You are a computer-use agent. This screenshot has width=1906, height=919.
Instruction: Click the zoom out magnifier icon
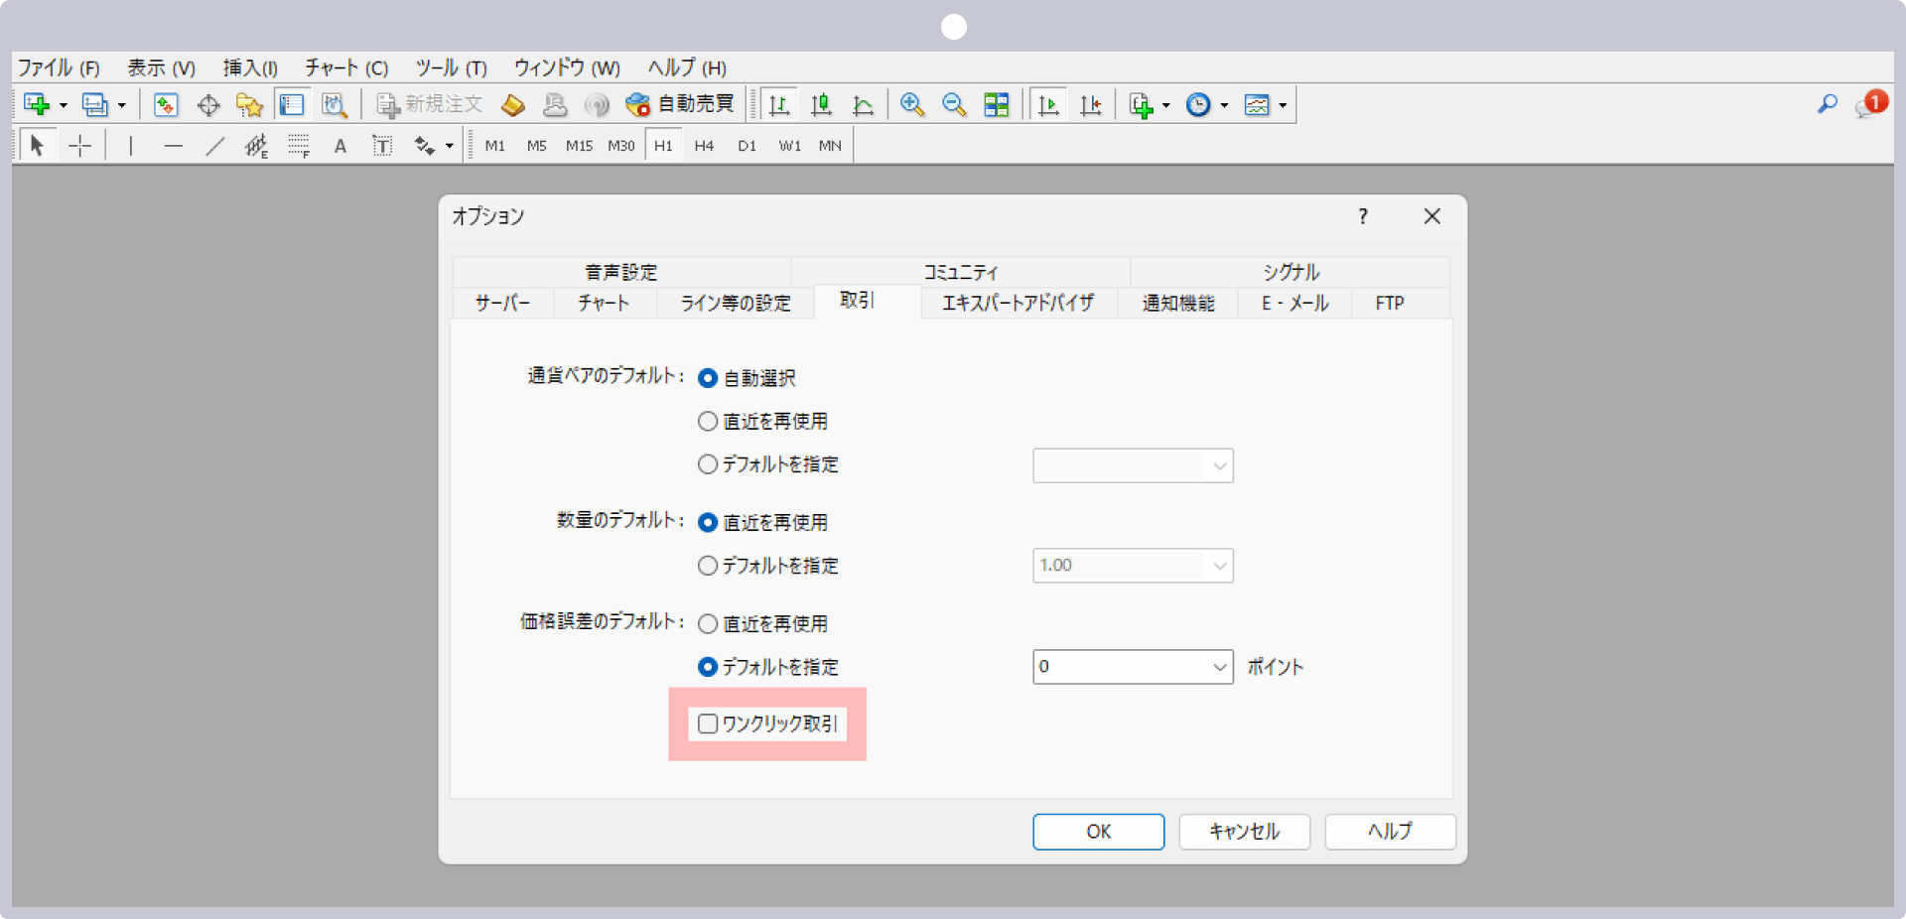954,104
